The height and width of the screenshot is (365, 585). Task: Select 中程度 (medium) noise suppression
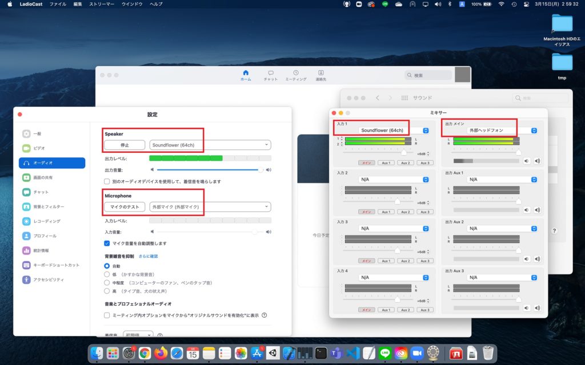coord(107,283)
